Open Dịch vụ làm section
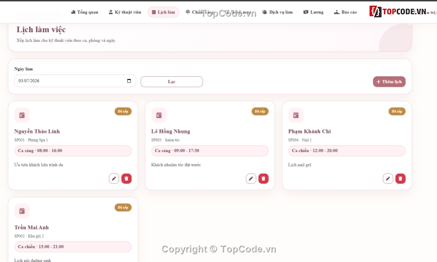The image size is (437, 262). pyautogui.click(x=277, y=12)
